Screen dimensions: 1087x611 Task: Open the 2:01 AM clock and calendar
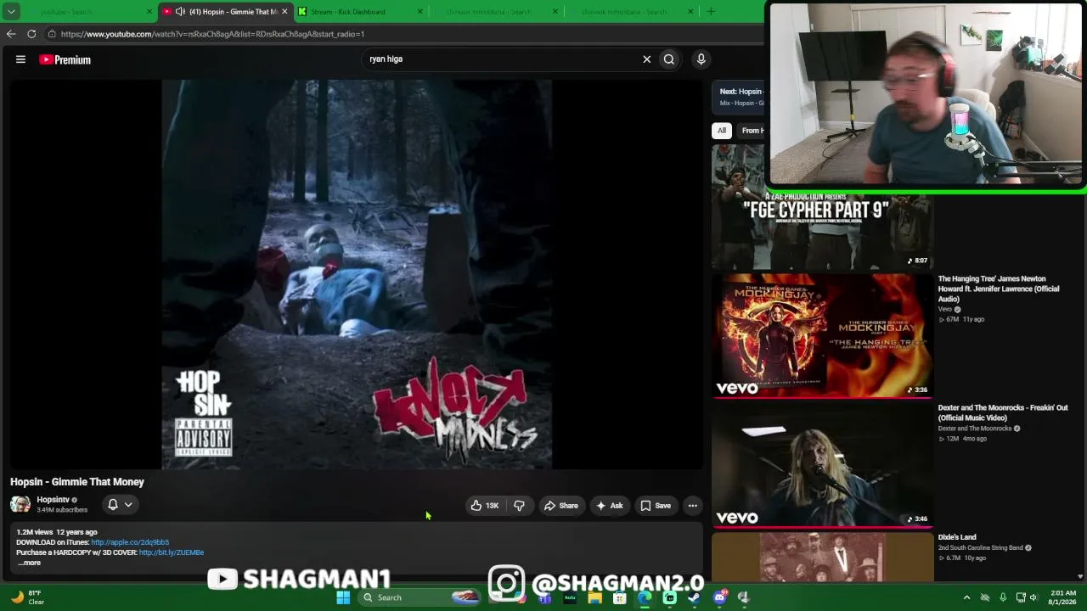point(1063,597)
